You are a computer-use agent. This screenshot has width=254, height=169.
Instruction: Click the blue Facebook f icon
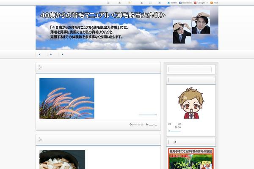pyautogui.click(x=180, y=3)
